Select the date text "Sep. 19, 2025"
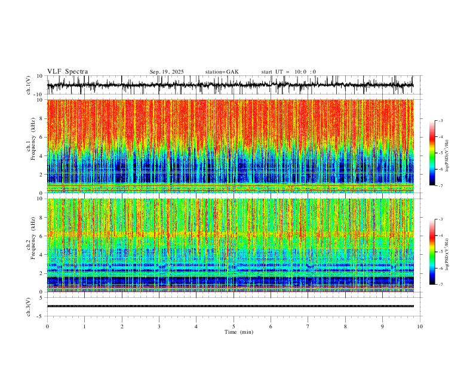The image size is (473, 366). pos(167,72)
